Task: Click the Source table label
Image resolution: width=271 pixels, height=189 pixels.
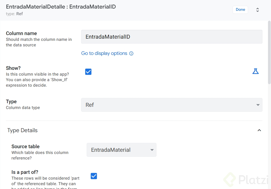Action: click(x=25, y=147)
